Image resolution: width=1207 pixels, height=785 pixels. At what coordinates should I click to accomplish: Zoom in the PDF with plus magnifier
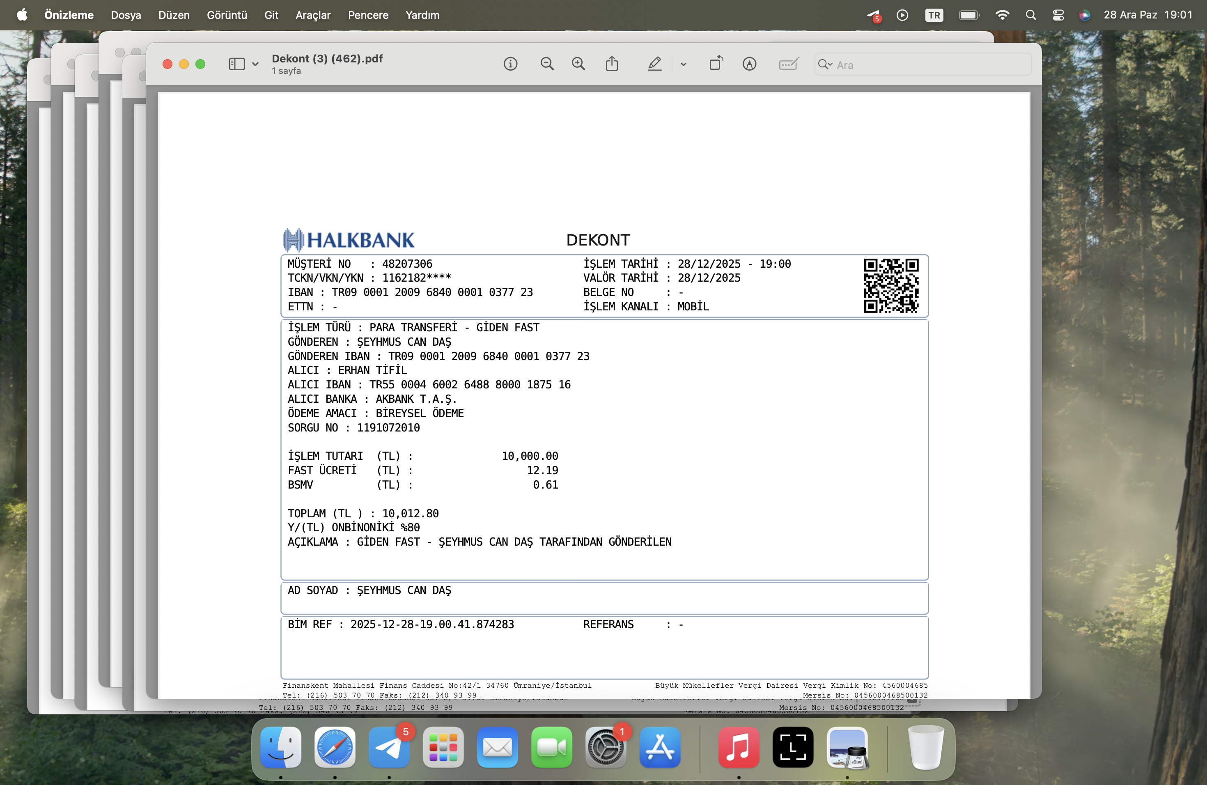pos(578,64)
